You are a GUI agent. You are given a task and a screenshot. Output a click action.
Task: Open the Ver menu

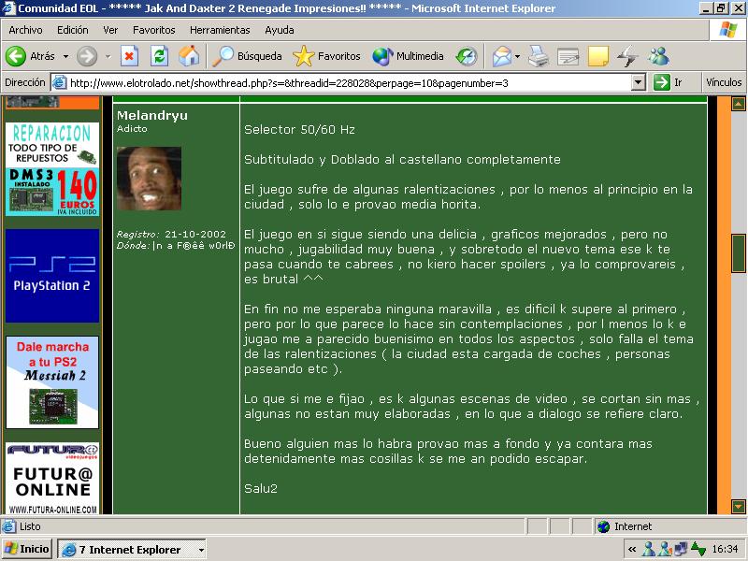(110, 30)
